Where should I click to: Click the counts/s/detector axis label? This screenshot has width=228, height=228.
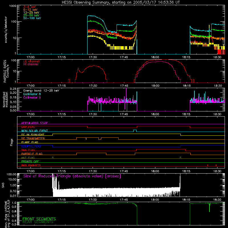(x=6, y=30)
